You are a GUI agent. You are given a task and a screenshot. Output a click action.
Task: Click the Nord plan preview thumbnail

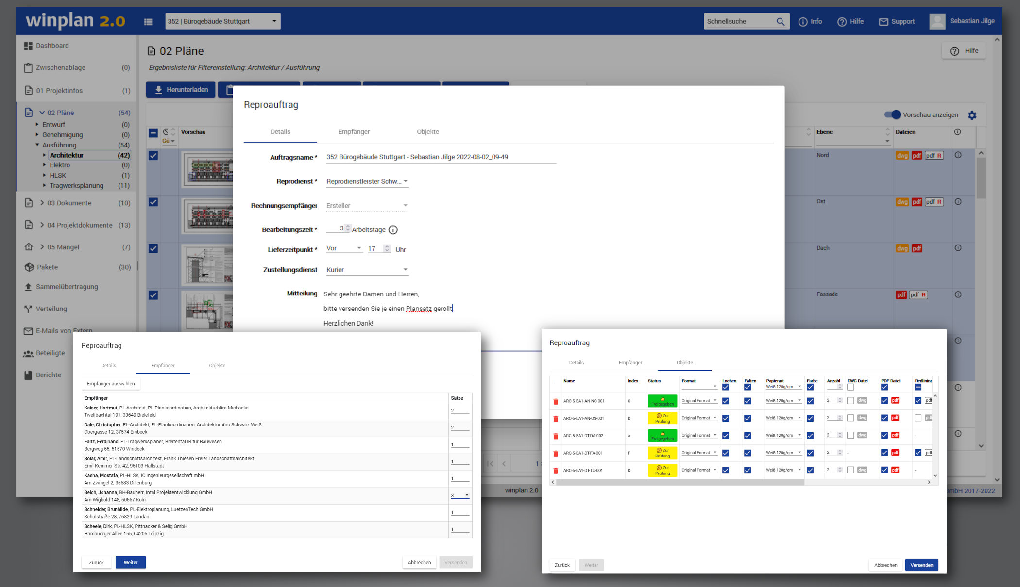[x=208, y=170]
